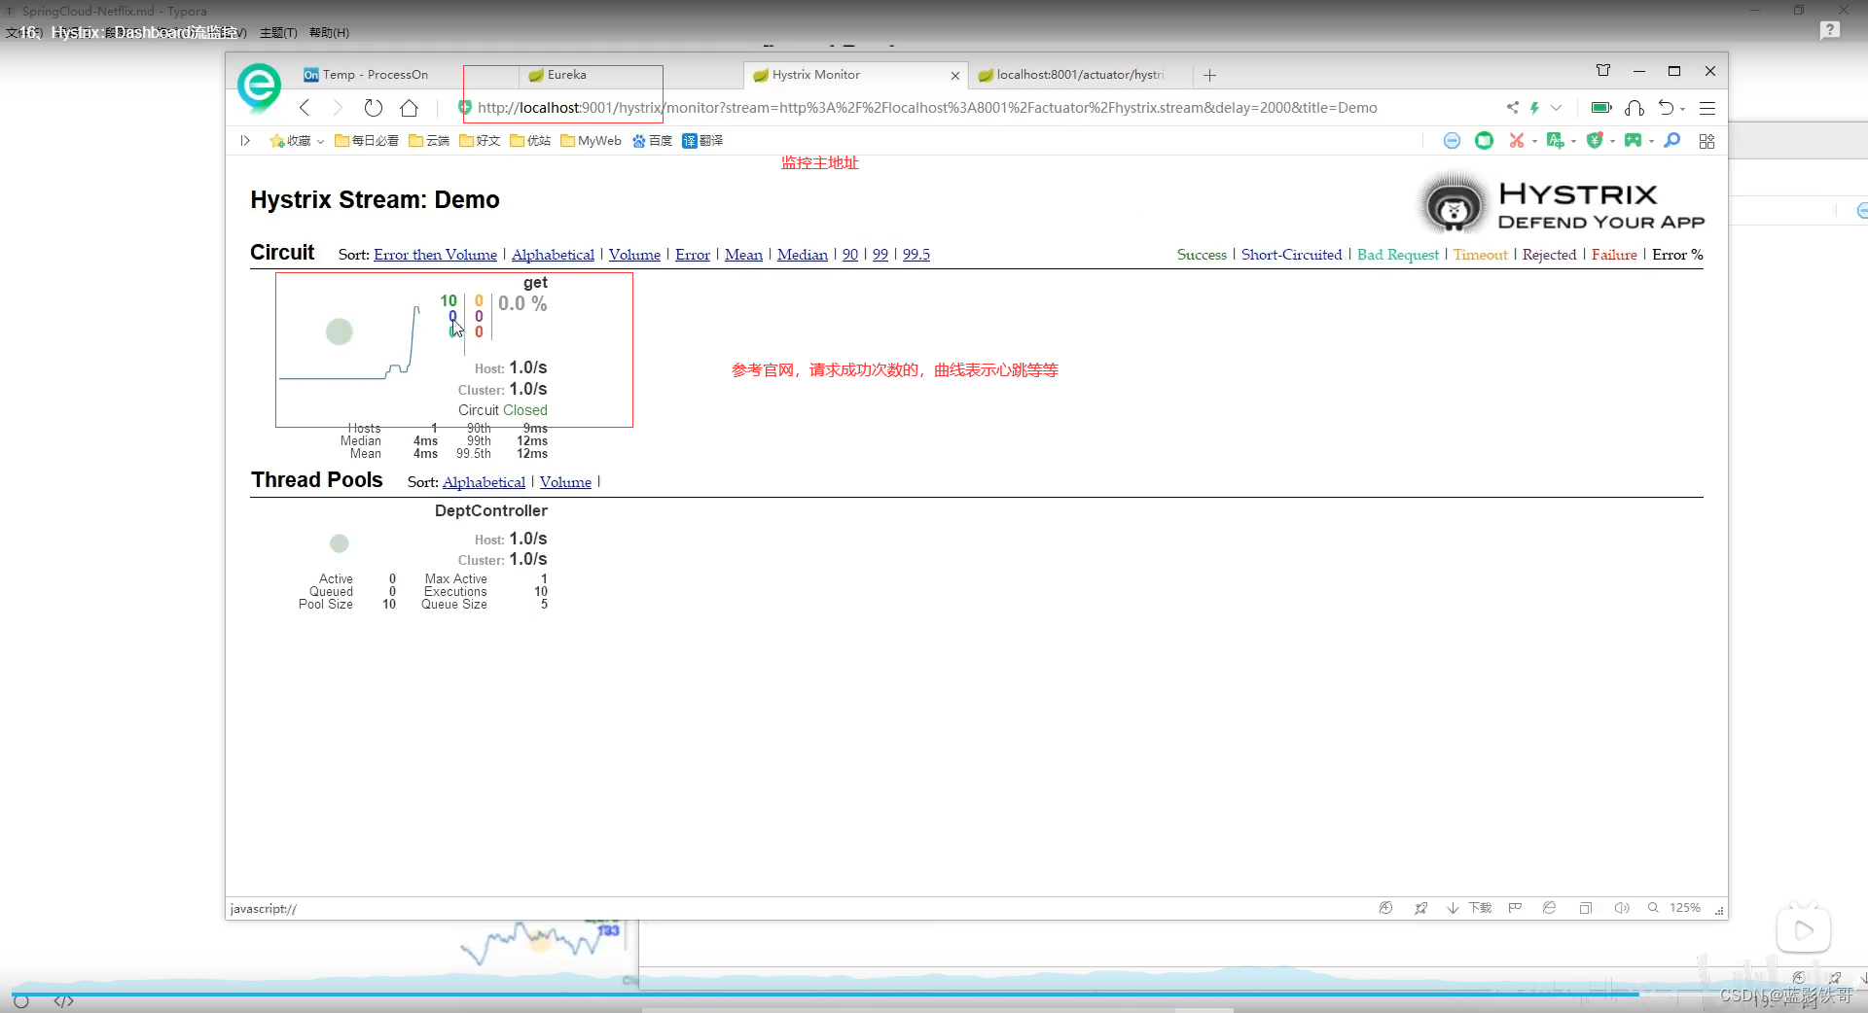
Task: Click the red scissors screenshot icon
Action: tap(1516, 141)
